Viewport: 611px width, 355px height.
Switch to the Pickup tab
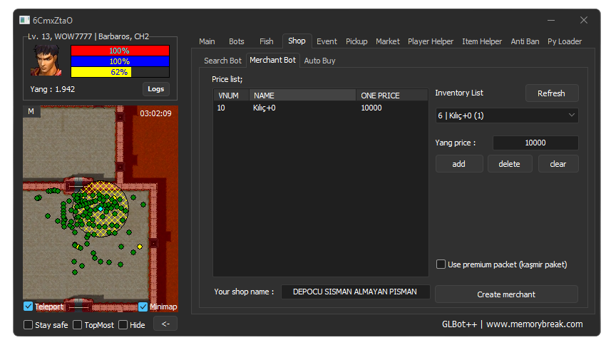(356, 41)
